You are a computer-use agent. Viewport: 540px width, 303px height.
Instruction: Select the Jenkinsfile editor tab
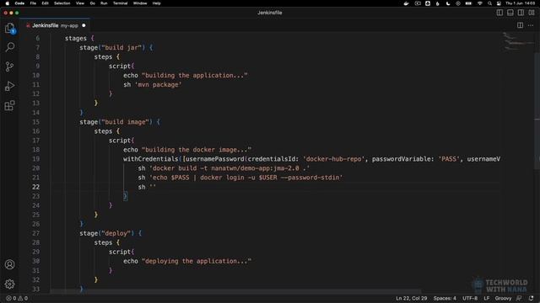(x=55, y=25)
